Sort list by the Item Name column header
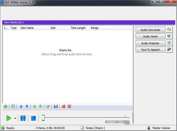177x131 pixels. pyautogui.click(x=27, y=28)
